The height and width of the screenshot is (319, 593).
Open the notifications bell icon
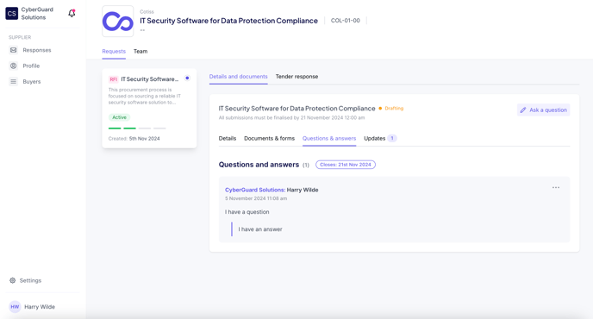(x=72, y=13)
